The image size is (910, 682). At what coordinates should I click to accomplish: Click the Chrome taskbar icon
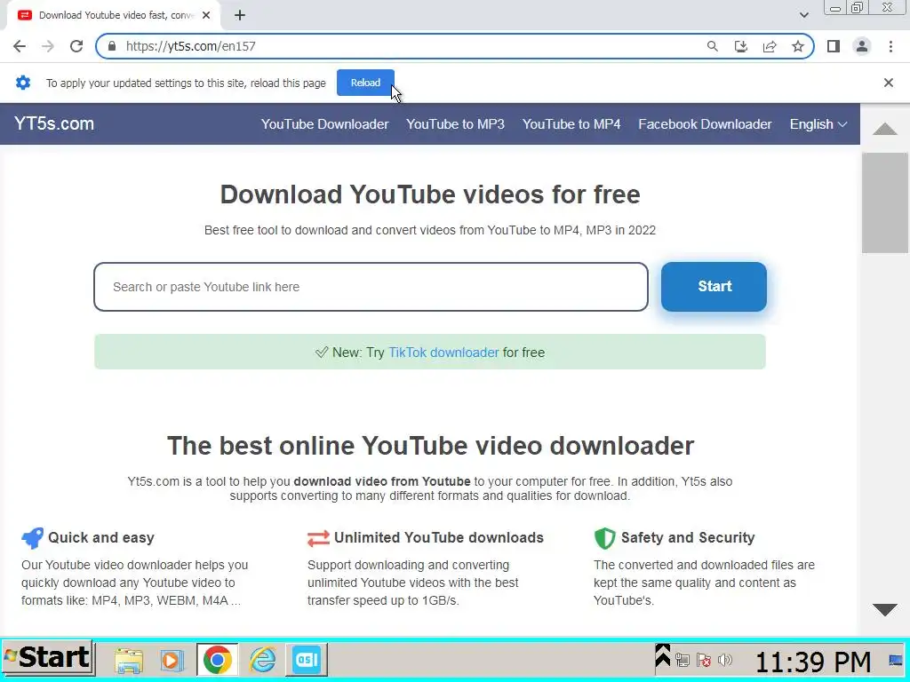(x=218, y=660)
